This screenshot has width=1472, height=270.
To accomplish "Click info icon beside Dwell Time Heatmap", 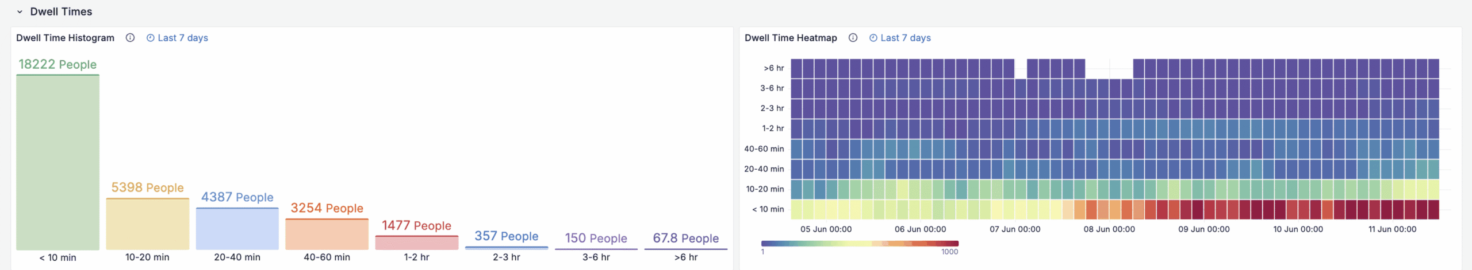I will tap(853, 38).
